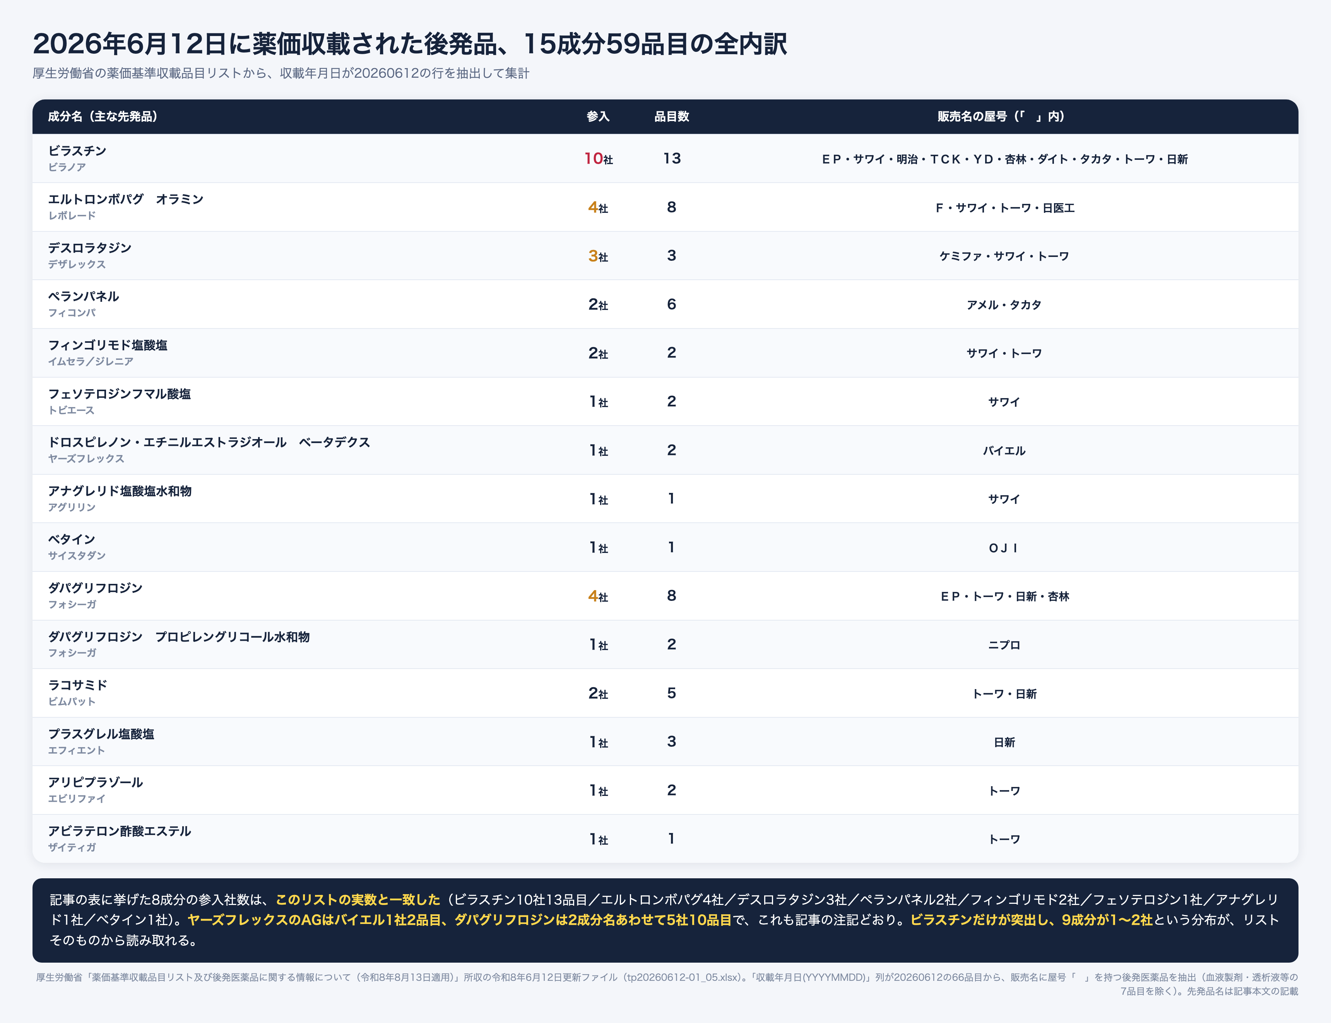Click フェソテロジンフマル酸塩 ingredient name

(119, 394)
